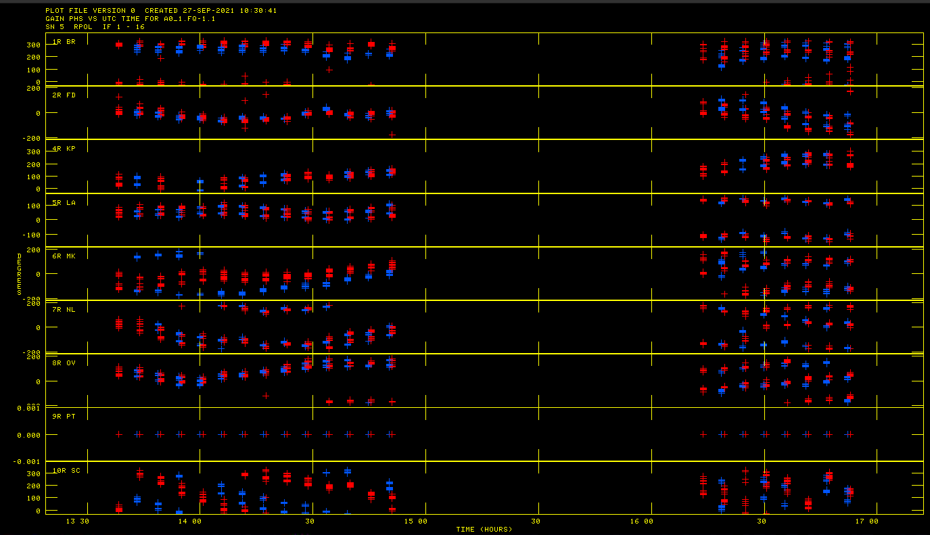Select the 5R LA antenna label
930x535 pixels.
click(x=64, y=203)
